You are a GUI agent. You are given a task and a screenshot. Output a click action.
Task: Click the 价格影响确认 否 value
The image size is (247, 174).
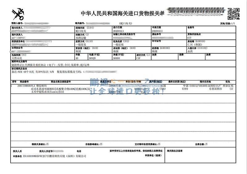point(101,144)
